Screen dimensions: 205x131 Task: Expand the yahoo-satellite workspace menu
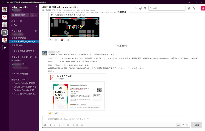[21, 7]
